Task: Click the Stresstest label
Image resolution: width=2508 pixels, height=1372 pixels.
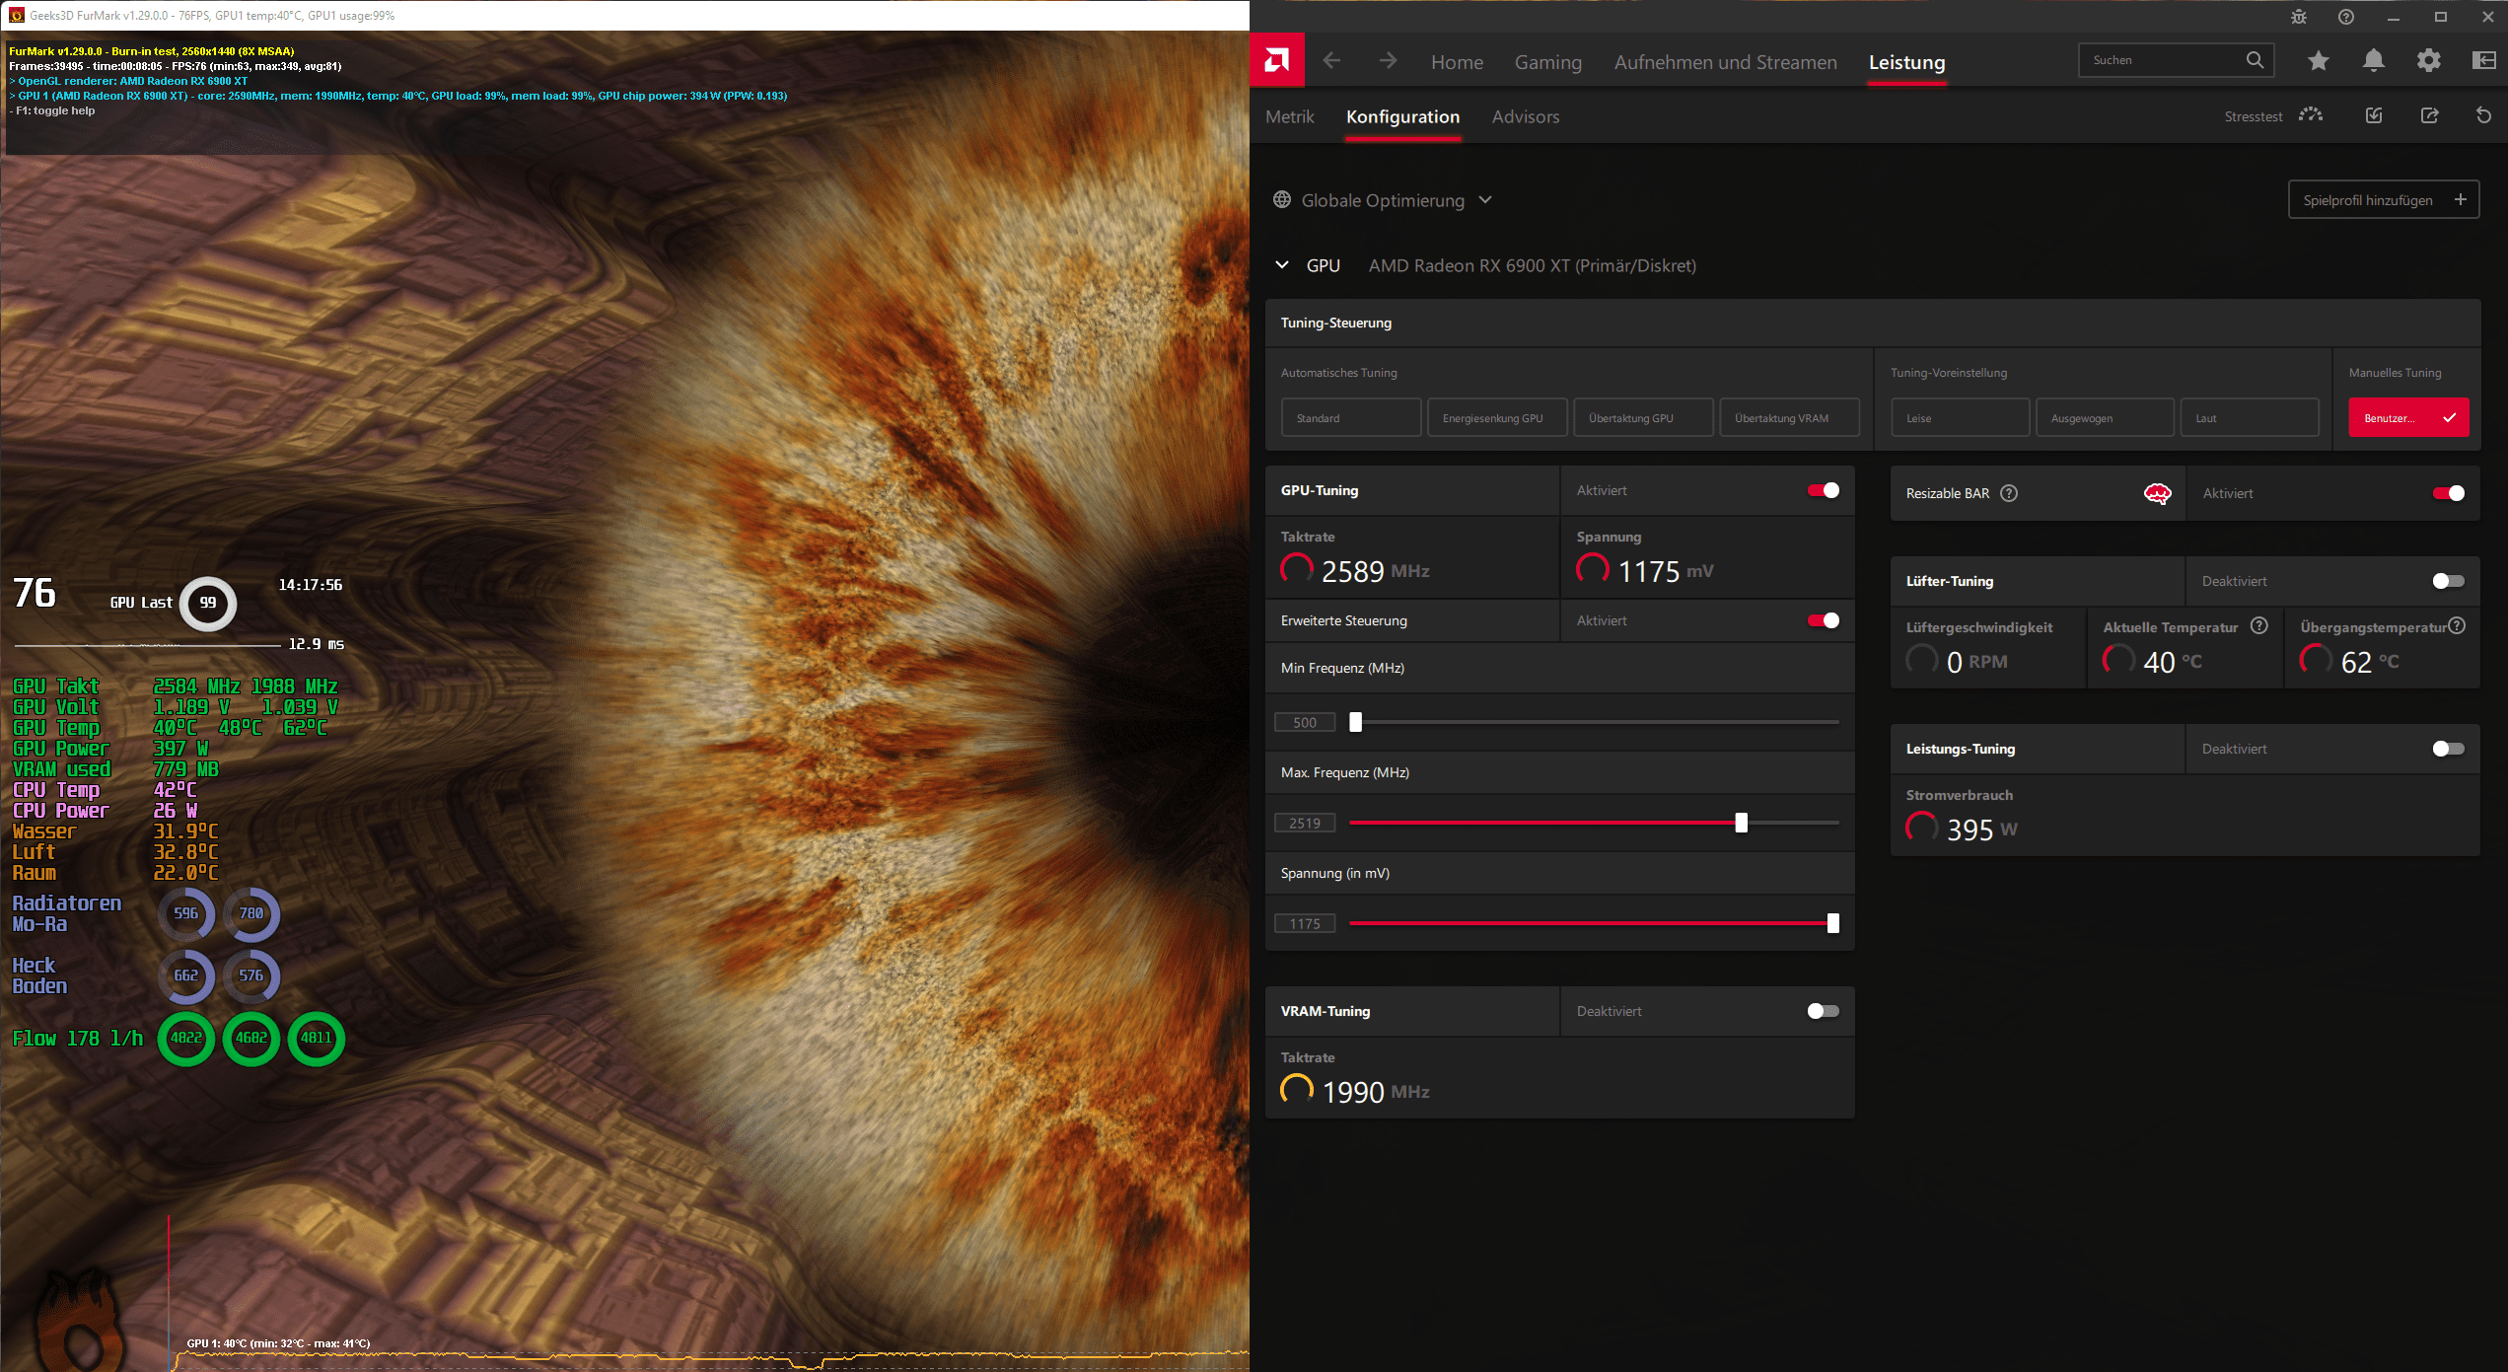Action: (x=2254, y=116)
